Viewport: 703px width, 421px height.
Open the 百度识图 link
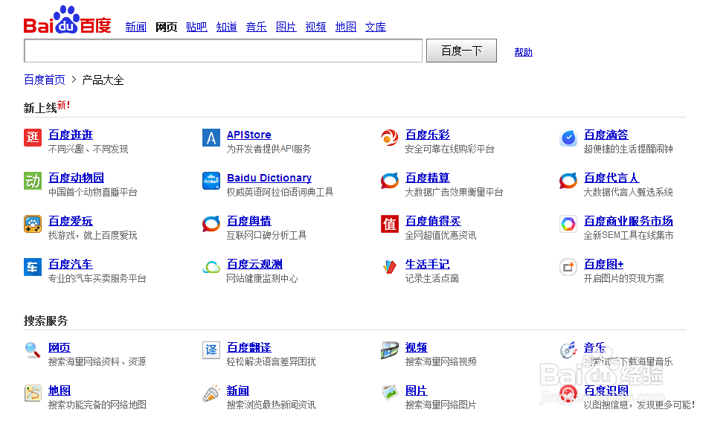coord(606,390)
